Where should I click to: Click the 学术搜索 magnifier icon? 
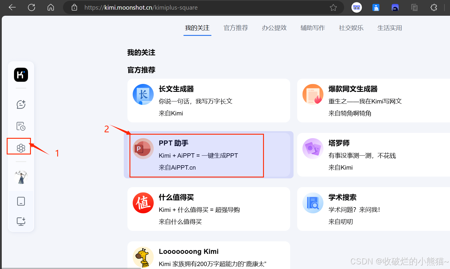[313, 203]
